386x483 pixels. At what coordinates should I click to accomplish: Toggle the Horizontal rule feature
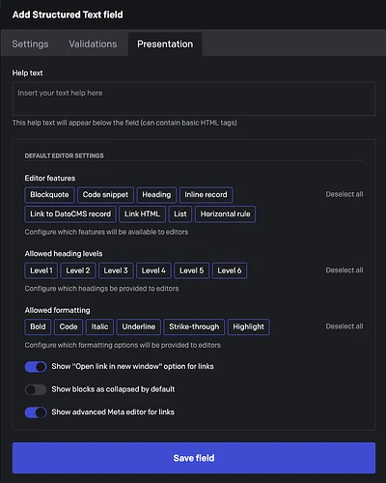click(225, 214)
